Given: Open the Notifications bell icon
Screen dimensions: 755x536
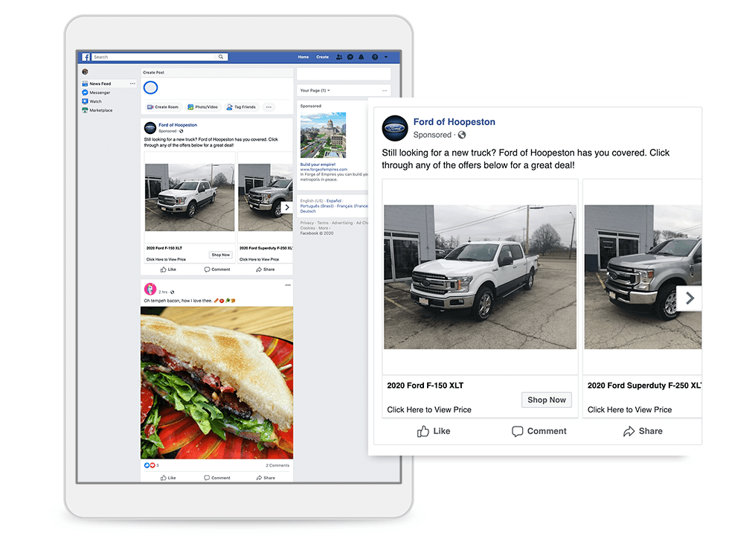Looking at the screenshot, I should (x=361, y=57).
